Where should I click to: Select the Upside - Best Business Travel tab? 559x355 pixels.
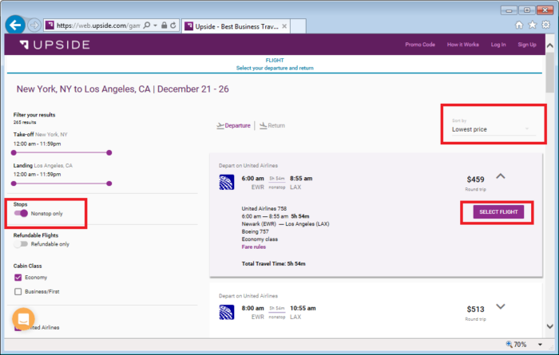click(236, 26)
